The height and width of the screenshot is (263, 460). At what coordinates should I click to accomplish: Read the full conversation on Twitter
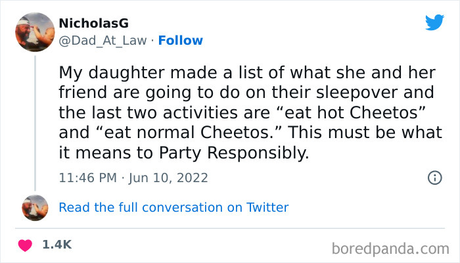pos(173,208)
